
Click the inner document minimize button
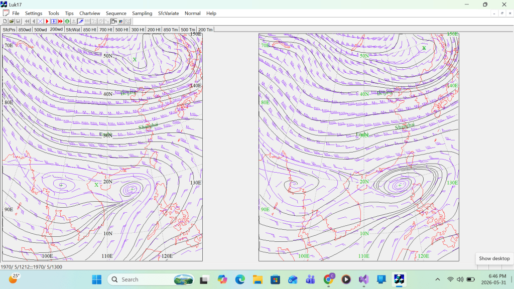494,14
